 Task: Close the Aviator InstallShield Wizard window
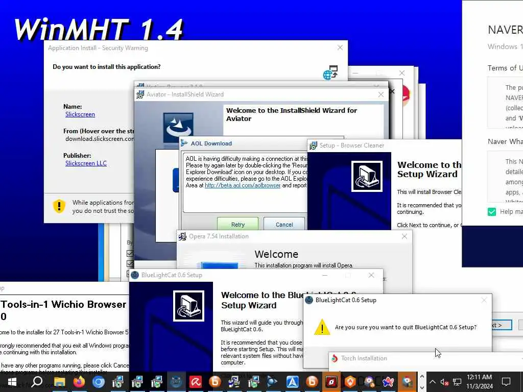pyautogui.click(x=381, y=94)
